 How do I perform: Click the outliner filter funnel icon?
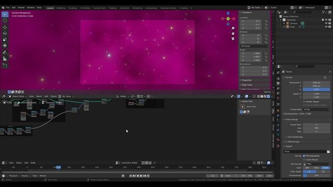[323, 12]
